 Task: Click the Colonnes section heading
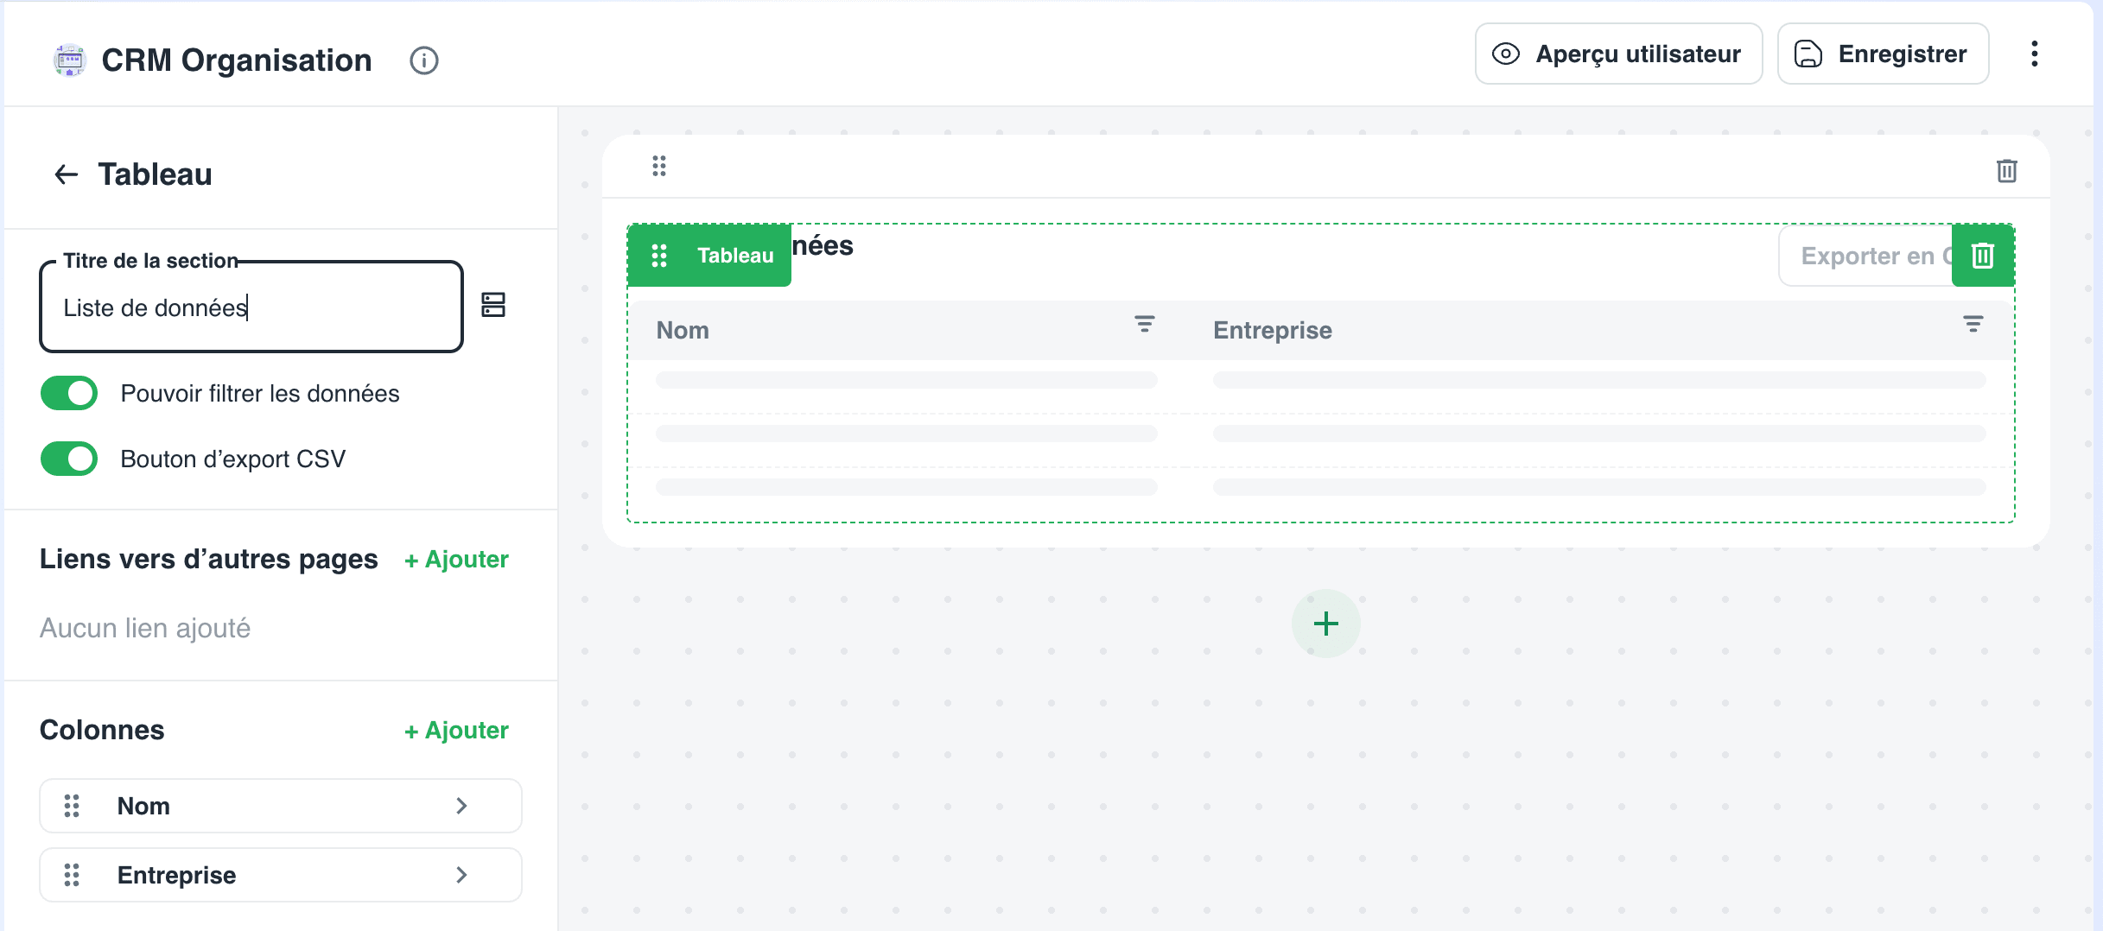[x=102, y=730]
